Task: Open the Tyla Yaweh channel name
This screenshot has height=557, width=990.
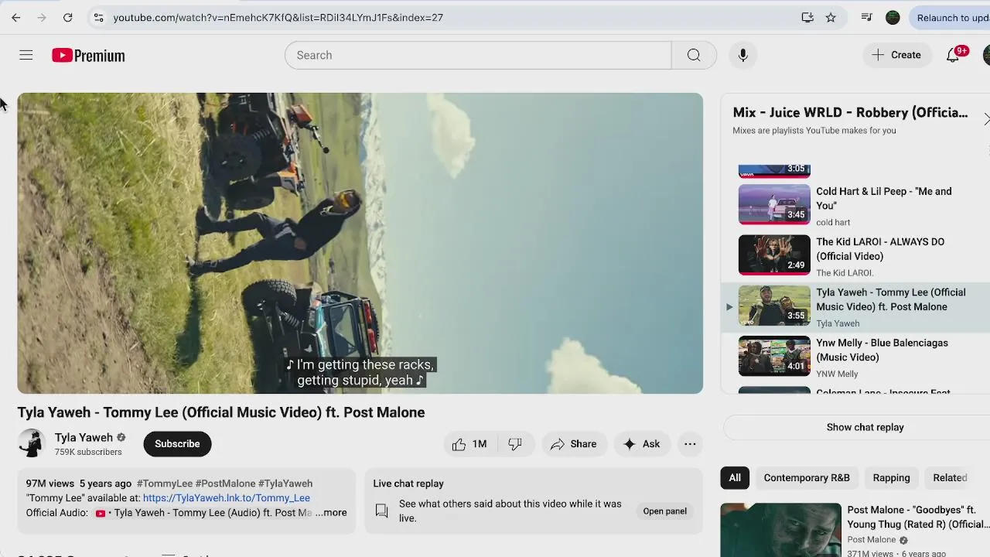Action: point(84,437)
